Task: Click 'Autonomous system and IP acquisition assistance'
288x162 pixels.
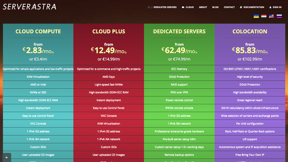Action: point(250,147)
